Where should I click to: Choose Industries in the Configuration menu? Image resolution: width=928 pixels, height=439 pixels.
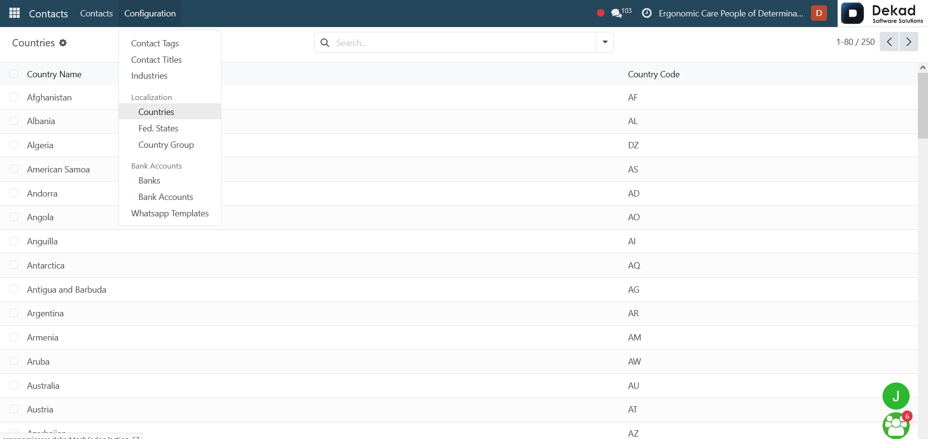170,76
